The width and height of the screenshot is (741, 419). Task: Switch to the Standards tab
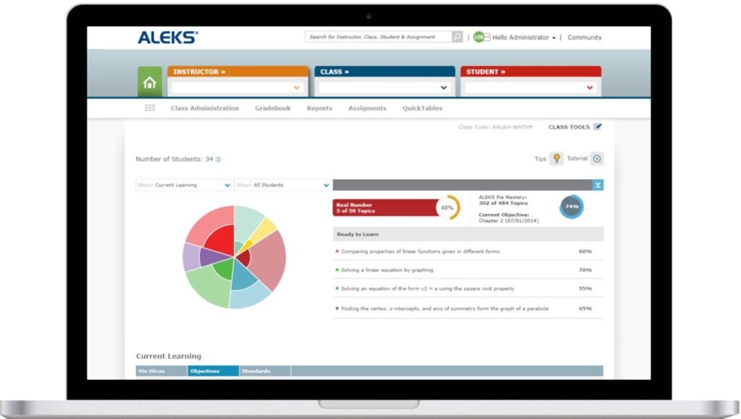265,371
